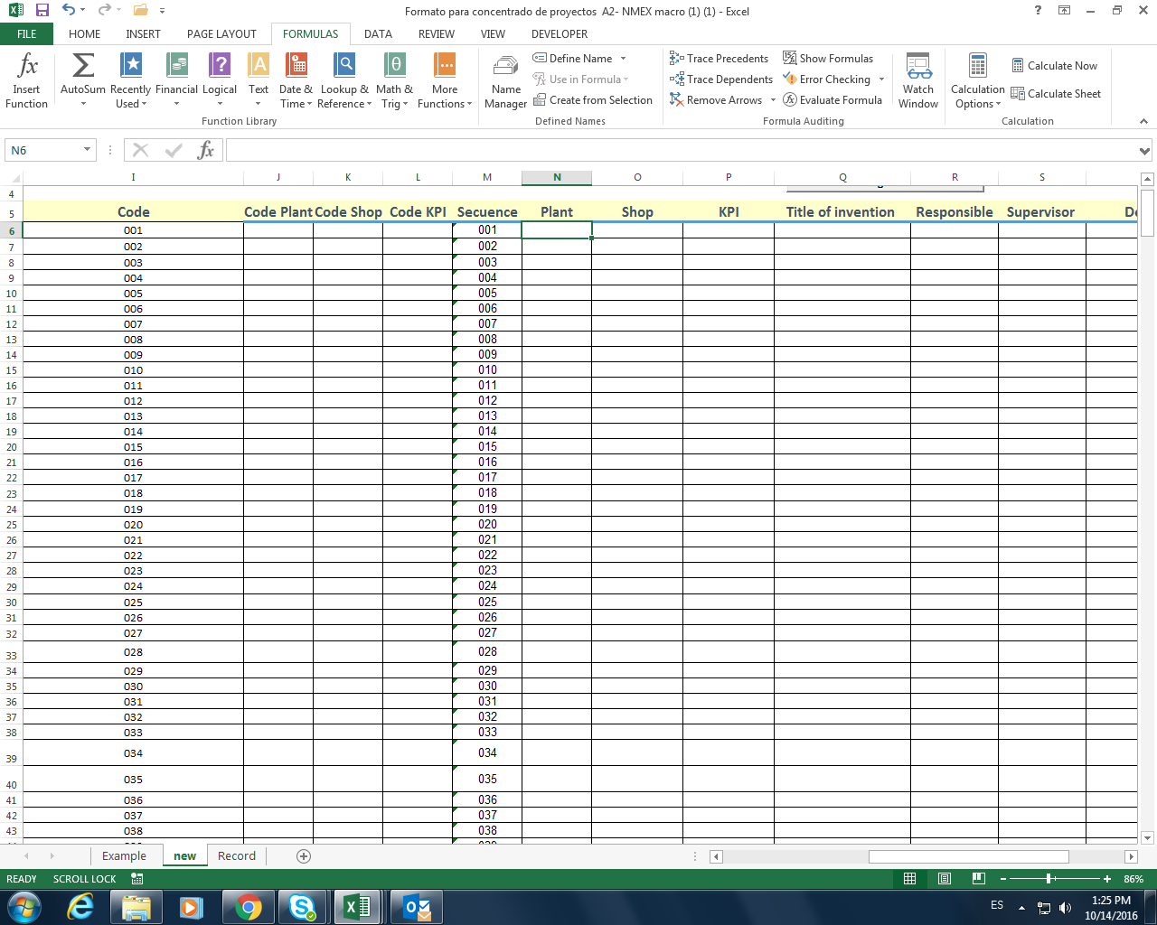Expand the Error Checking dropdown arrow
This screenshot has width=1157, height=925.
pos(881,79)
